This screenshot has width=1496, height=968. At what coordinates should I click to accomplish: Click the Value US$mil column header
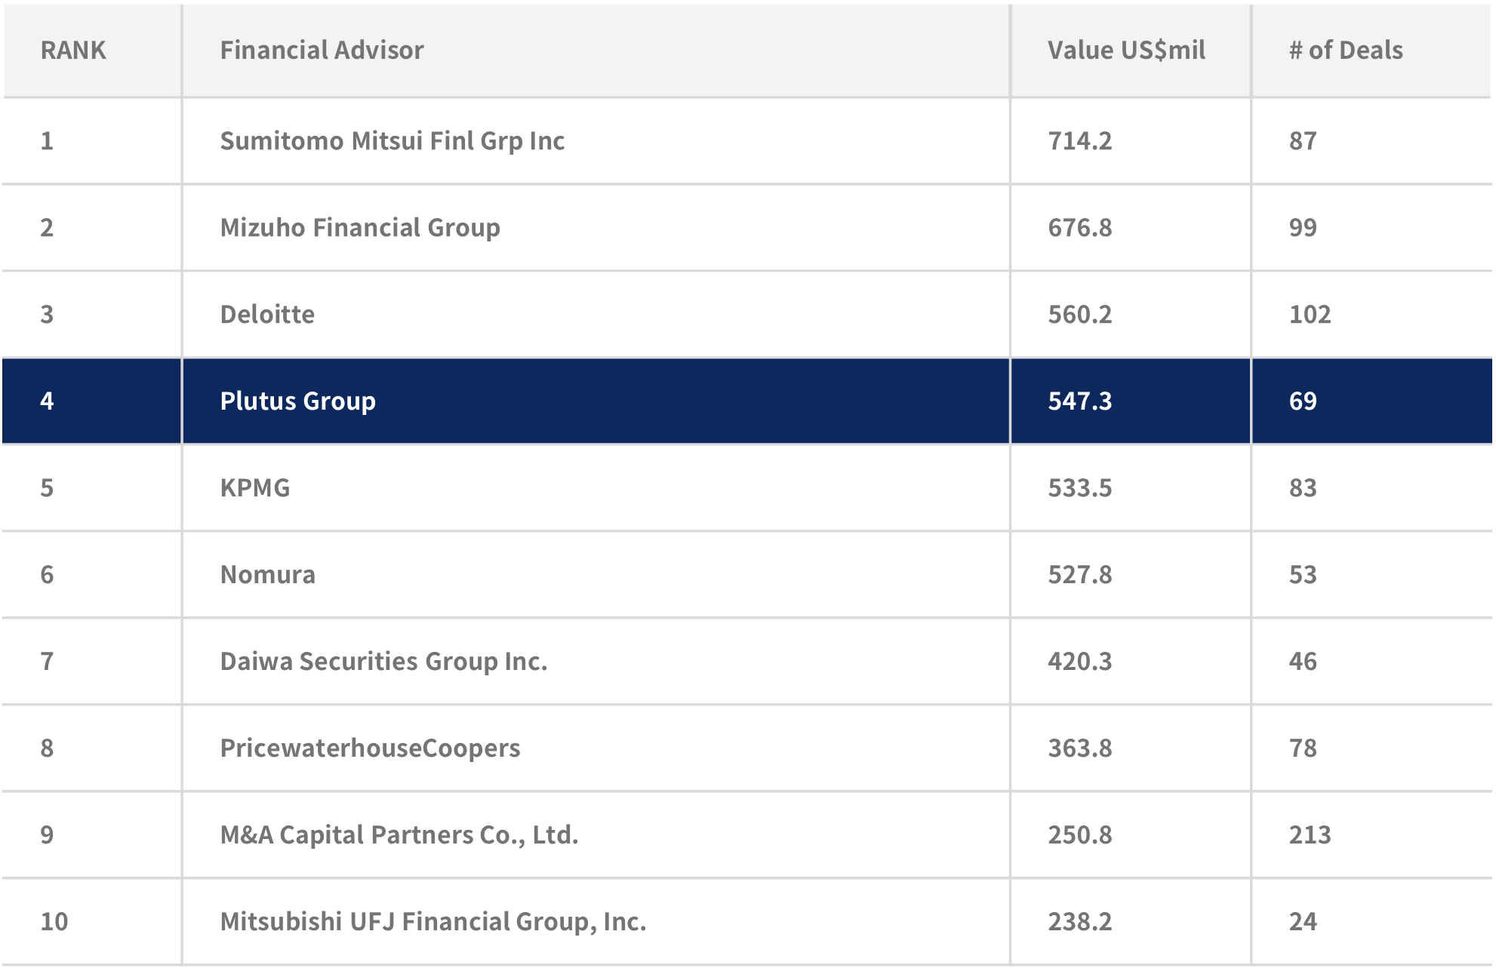click(1126, 51)
